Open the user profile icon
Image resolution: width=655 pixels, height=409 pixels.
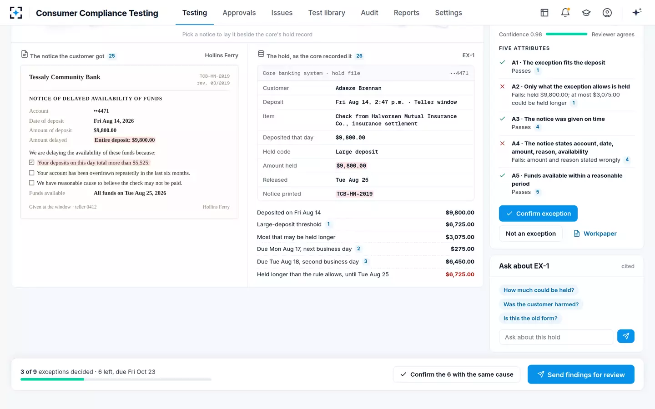pos(607,13)
